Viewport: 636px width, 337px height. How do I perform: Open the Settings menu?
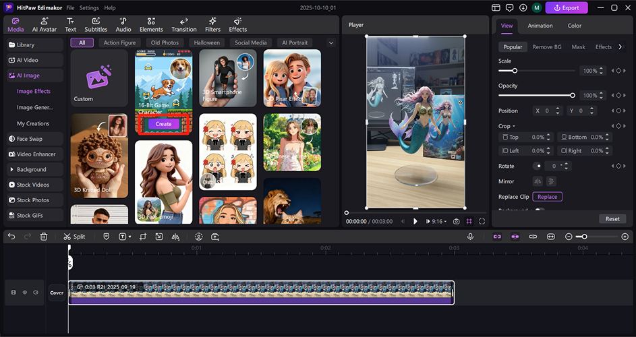pyautogui.click(x=88, y=8)
